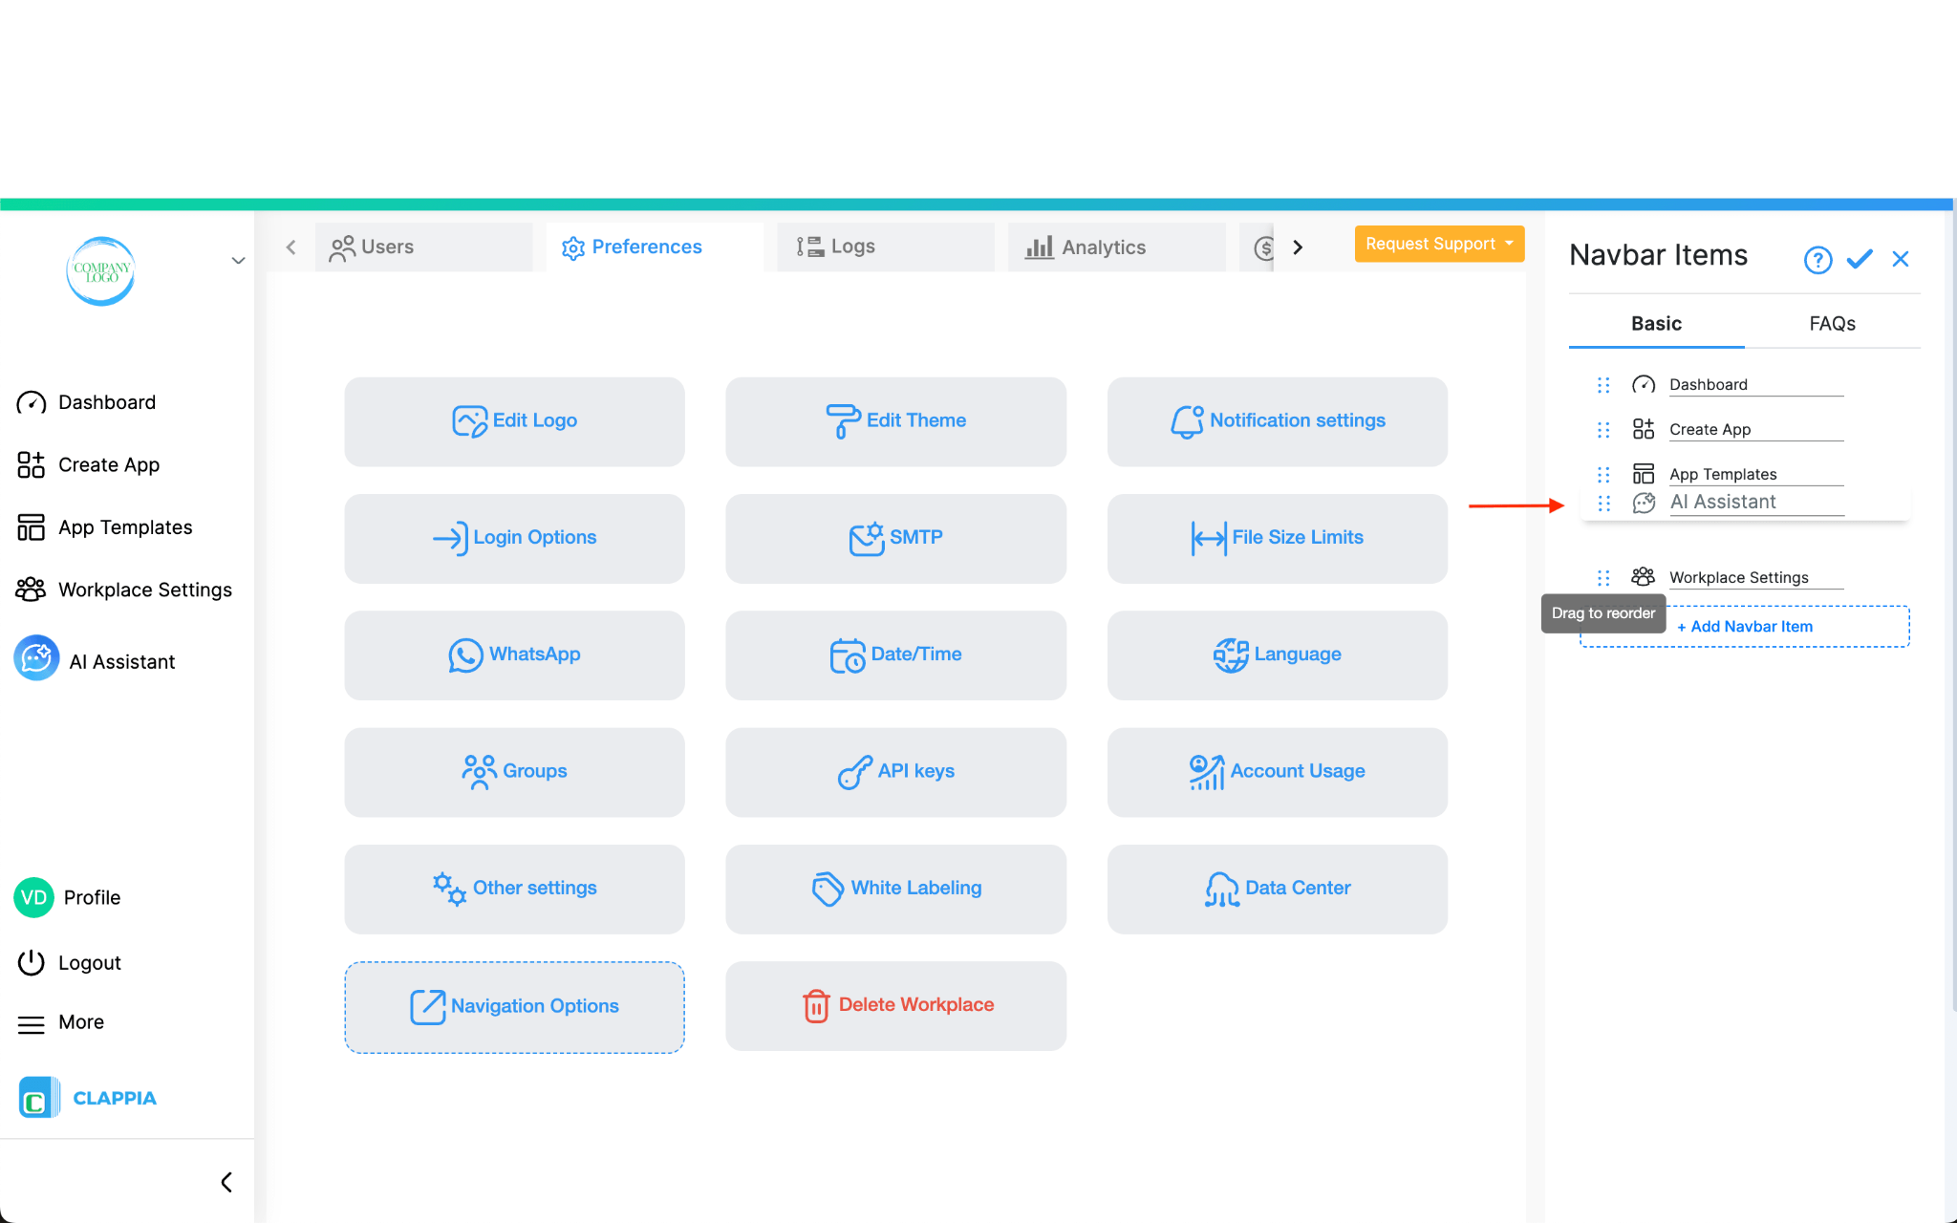The image size is (1957, 1223).
Task: Click the Logout power icon
Action: 32,962
